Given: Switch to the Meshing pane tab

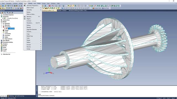Looking at the screenshot, I should coord(11,96).
